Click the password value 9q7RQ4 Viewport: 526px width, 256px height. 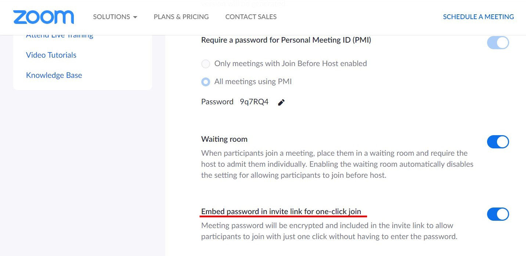pos(254,102)
